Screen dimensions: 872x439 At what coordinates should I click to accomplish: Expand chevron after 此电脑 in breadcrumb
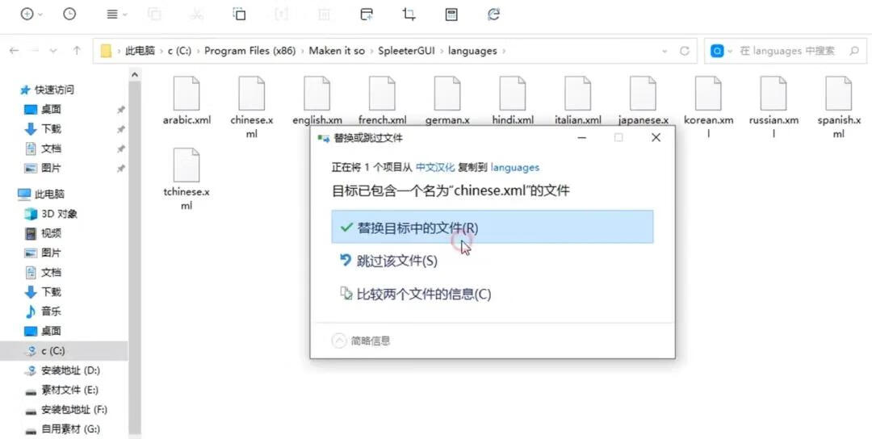pos(161,51)
